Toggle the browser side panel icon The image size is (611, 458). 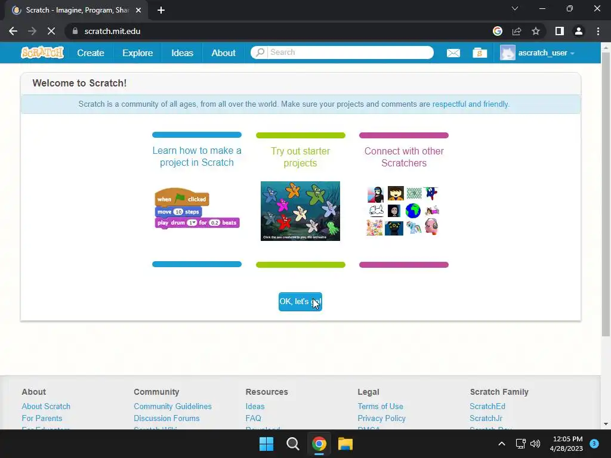[x=560, y=31]
